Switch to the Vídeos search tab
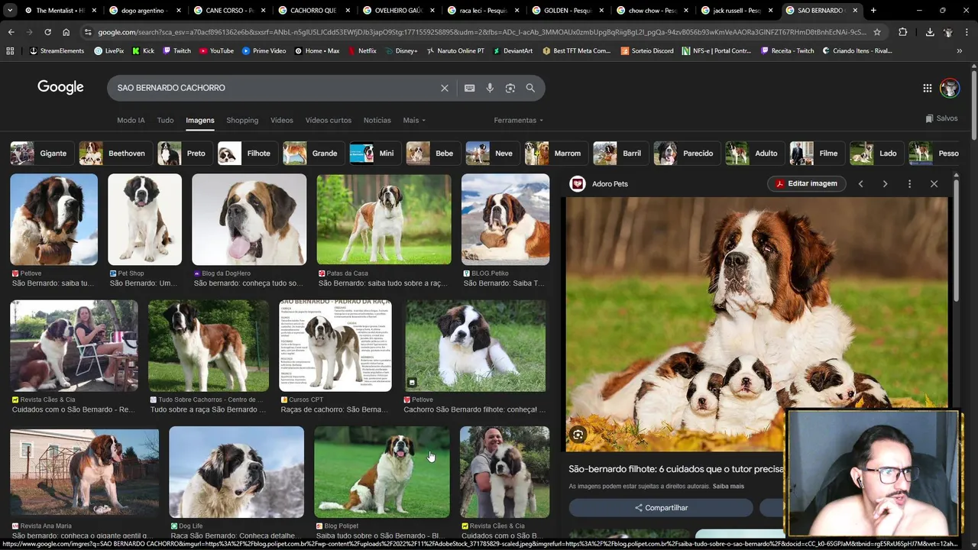This screenshot has width=978, height=550. click(281, 120)
